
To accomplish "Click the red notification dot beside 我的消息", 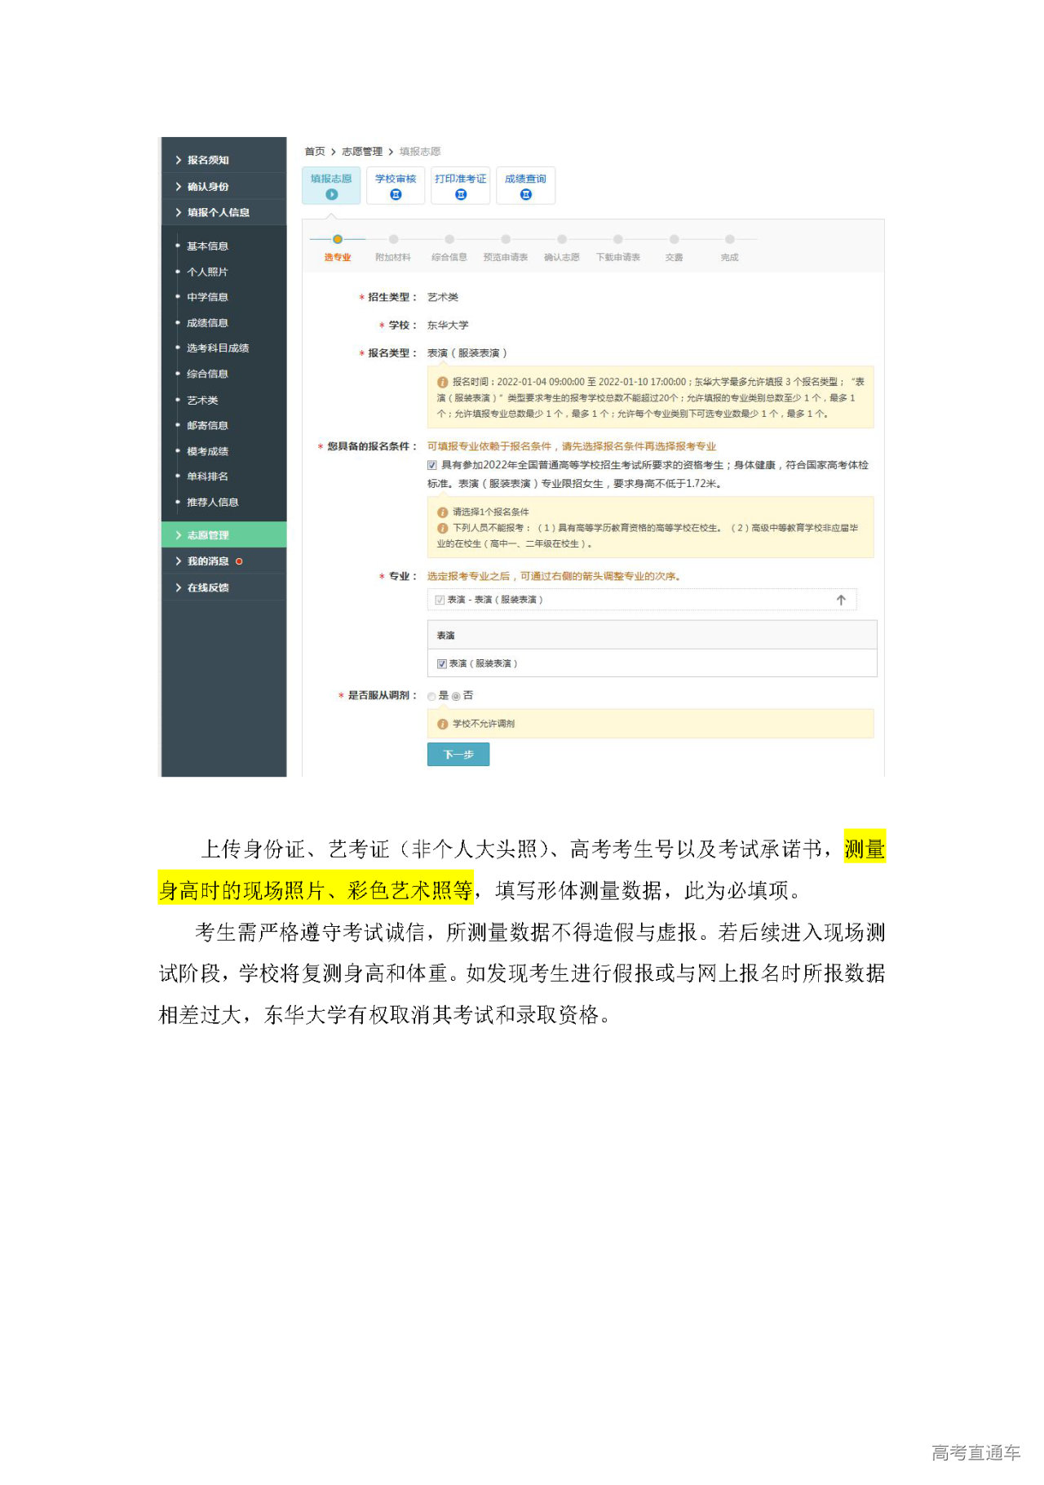I will 239,561.
